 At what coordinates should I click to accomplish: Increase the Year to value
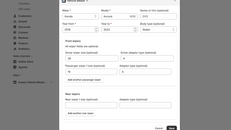point(135,28)
